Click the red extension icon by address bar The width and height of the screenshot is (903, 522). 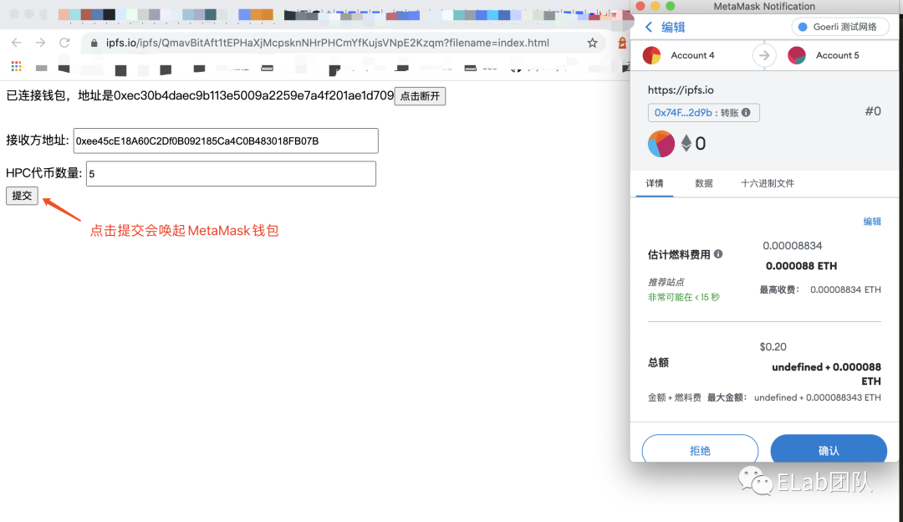click(622, 43)
